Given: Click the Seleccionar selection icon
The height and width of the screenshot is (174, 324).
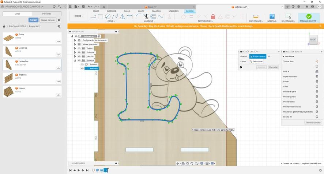Looking at the screenshot, I should pos(288,16).
